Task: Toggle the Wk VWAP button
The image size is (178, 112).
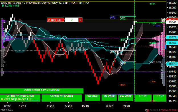Action: 109,98
